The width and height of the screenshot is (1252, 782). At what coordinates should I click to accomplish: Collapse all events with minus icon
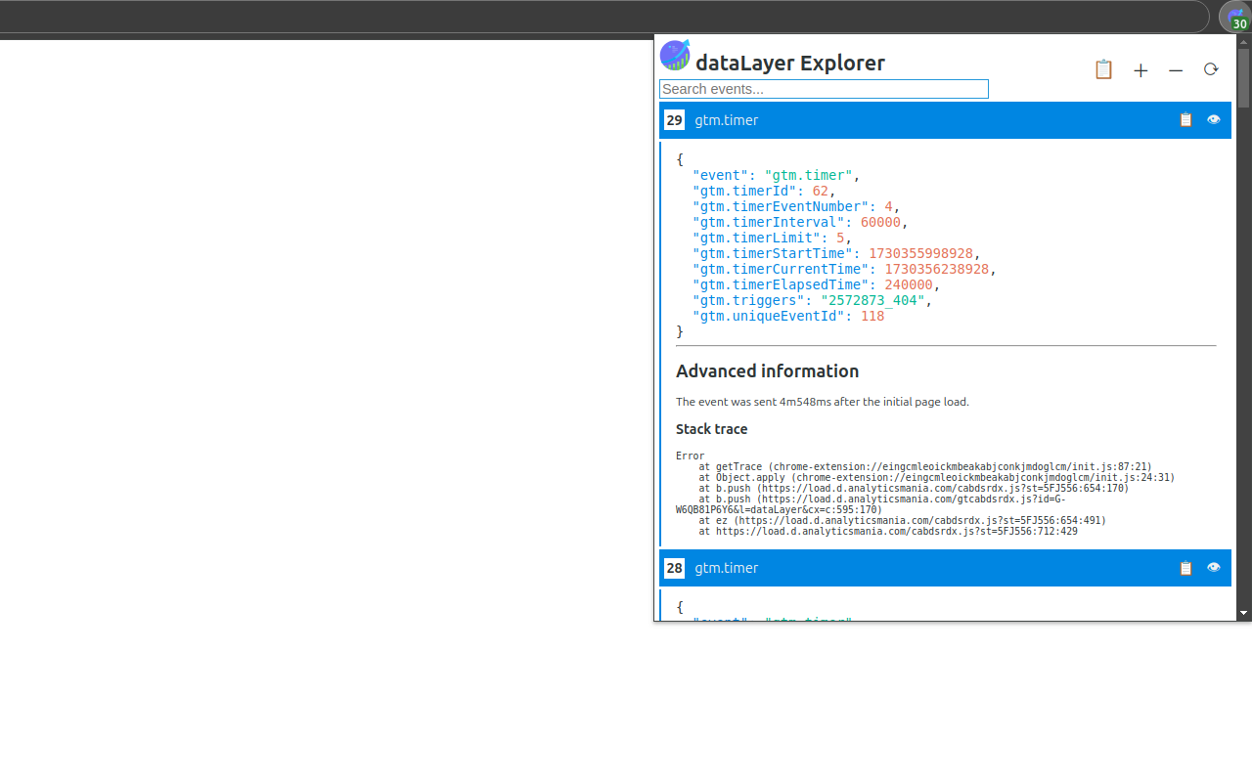tap(1176, 70)
